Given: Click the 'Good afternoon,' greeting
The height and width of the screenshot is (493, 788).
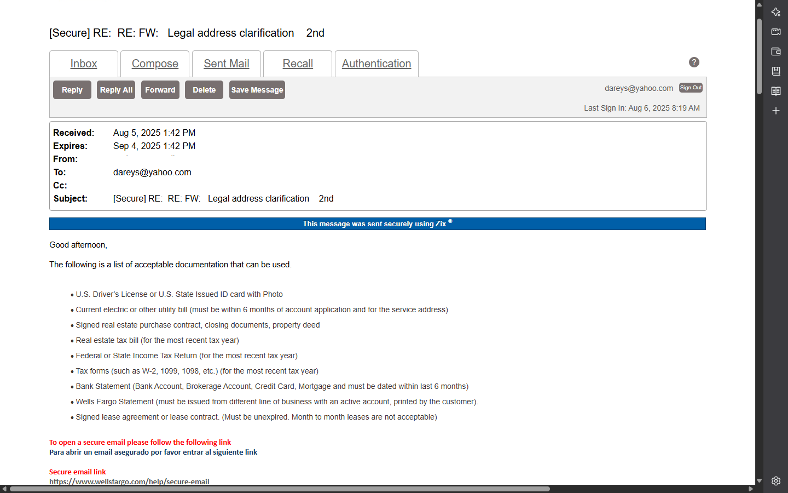Looking at the screenshot, I should click(x=78, y=245).
